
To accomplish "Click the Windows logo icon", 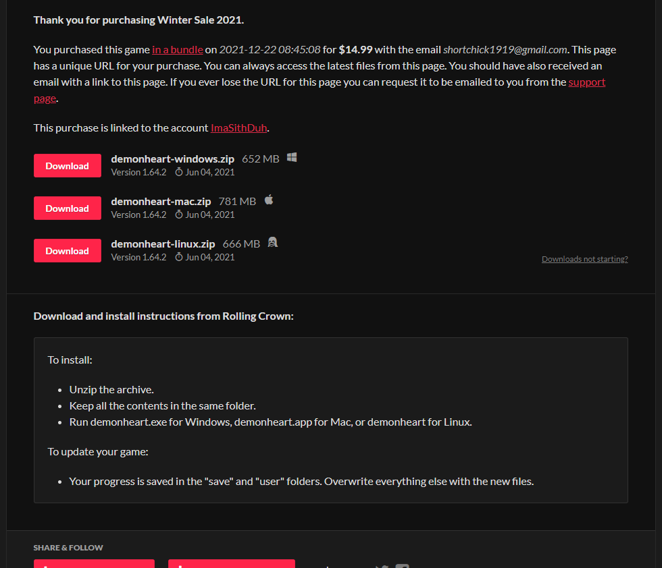I will tap(292, 158).
